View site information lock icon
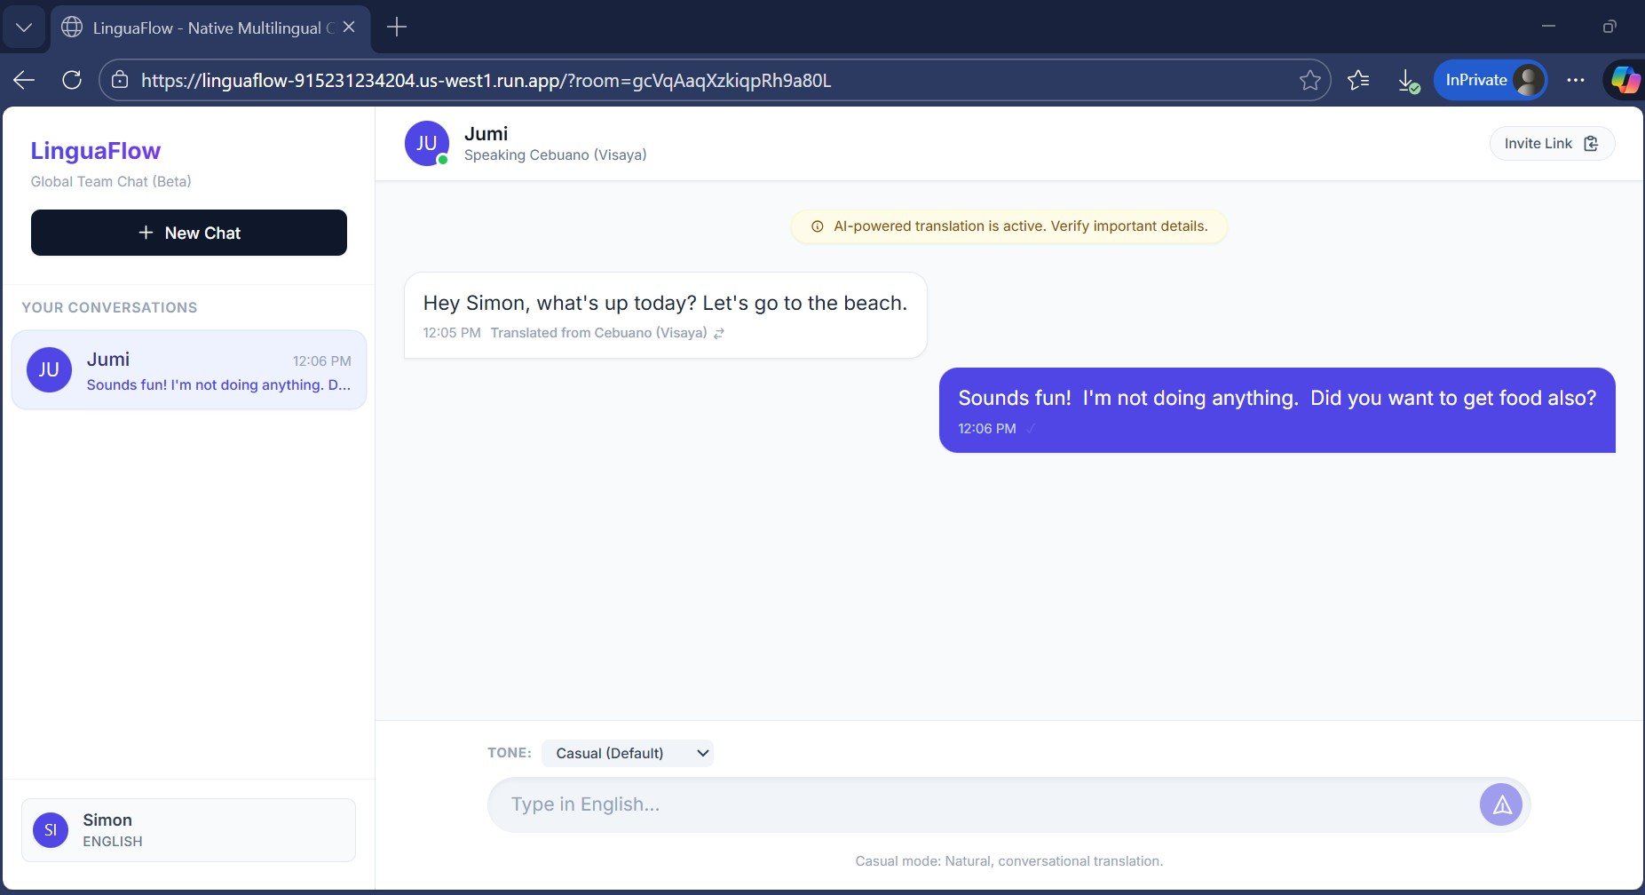Image resolution: width=1645 pixels, height=895 pixels. pyautogui.click(x=120, y=80)
